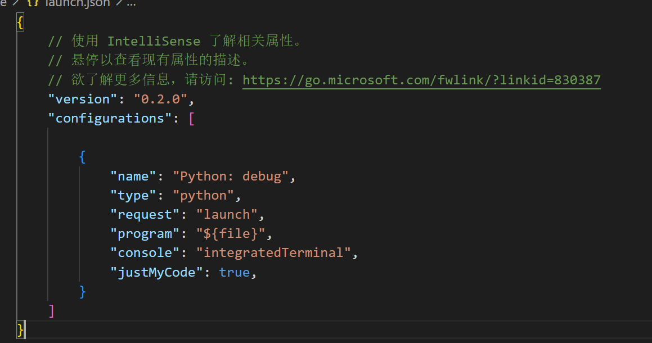This screenshot has width=652, height=343.
Task: Click the closing brace of the configuration object
Action: pyautogui.click(x=82, y=291)
